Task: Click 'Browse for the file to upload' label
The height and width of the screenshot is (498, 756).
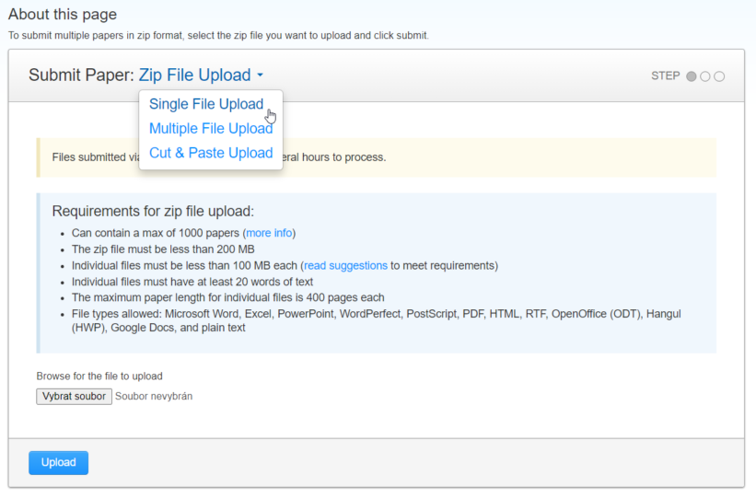Action: click(99, 376)
